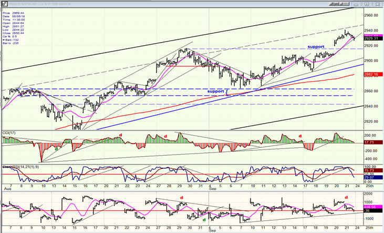Click the 2940.00 price axis label
384x233 pixels.
tap(372, 31)
